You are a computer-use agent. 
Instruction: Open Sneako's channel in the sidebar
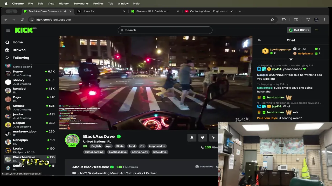[30, 107]
